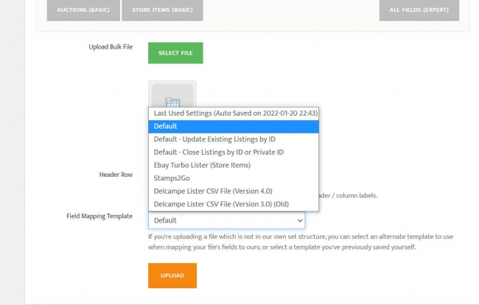Click the Upload Bulk File label

click(110, 47)
